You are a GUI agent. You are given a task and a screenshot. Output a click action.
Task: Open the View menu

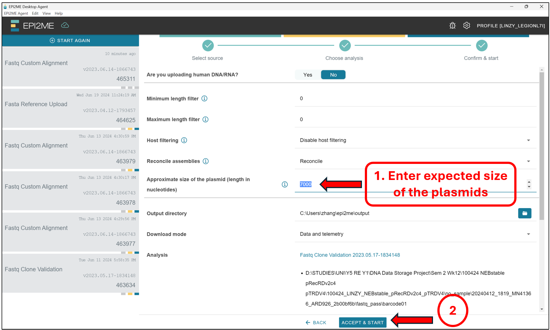click(47, 14)
